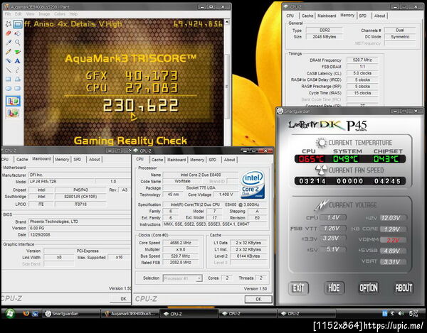
Task: Open Memory tab in processor CPU-Z window
Action: tap(197, 160)
